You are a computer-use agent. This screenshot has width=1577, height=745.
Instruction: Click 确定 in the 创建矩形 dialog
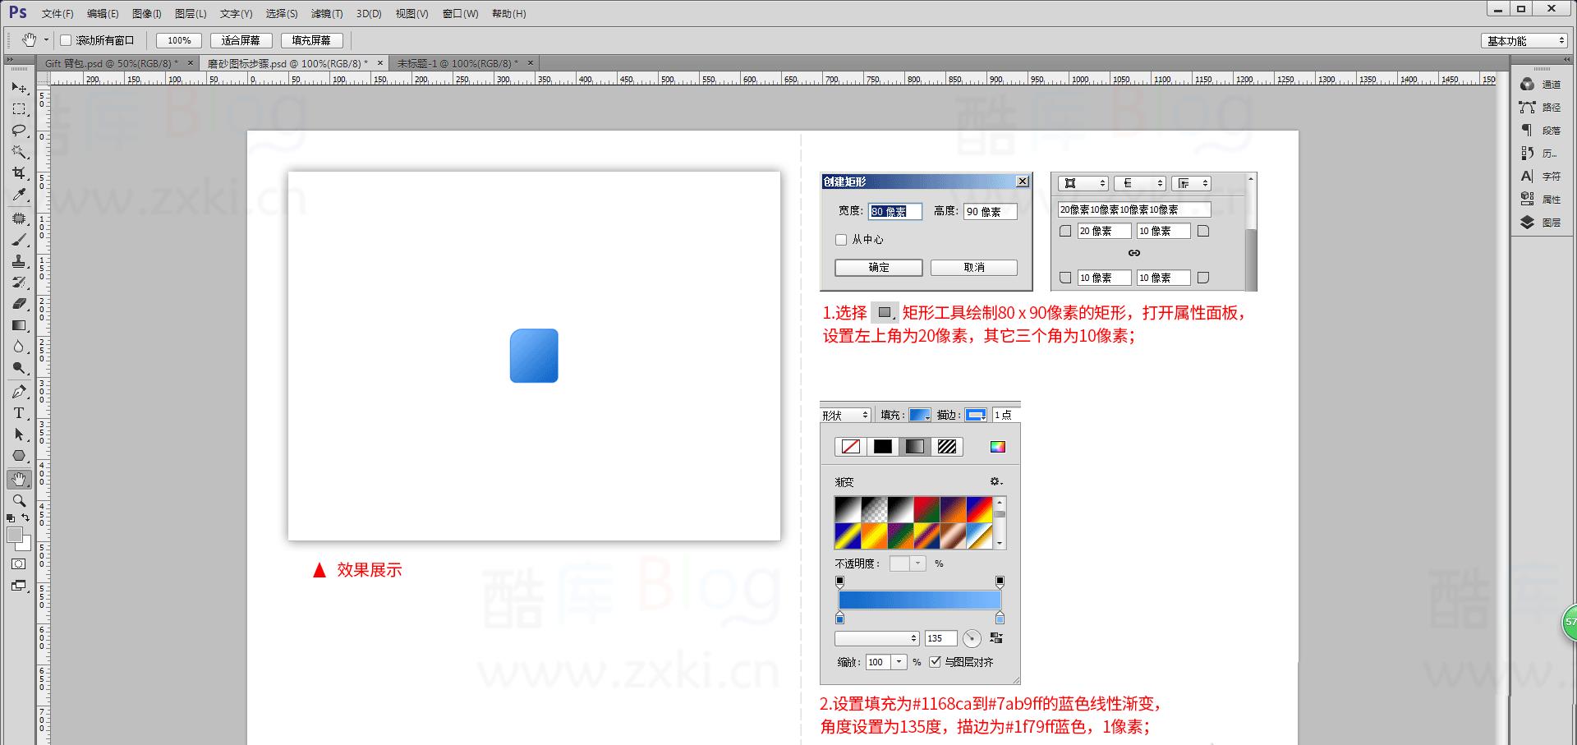[878, 267]
